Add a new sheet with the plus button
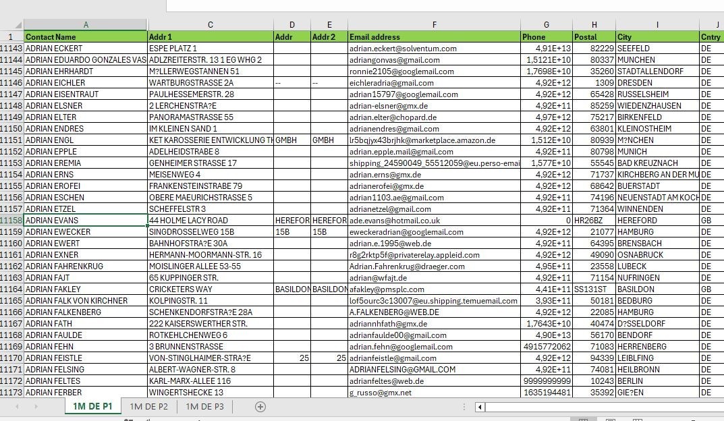This screenshot has height=421, width=724. [260, 407]
